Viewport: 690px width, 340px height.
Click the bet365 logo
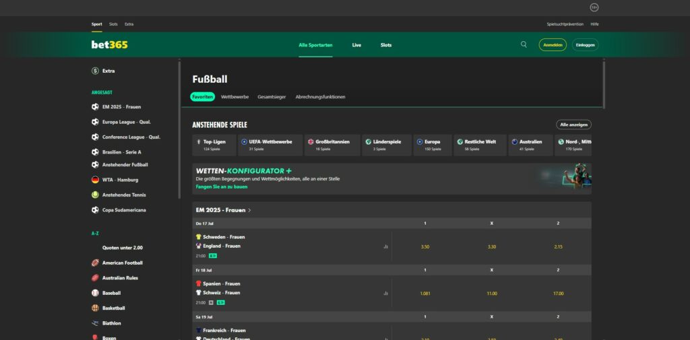[x=110, y=44]
